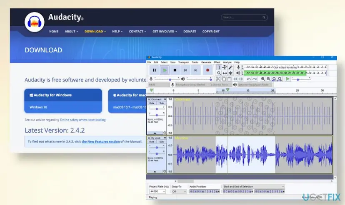The height and width of the screenshot is (205, 345).
Task: Click the Copy icon in the edit toolbar
Action: point(224,79)
